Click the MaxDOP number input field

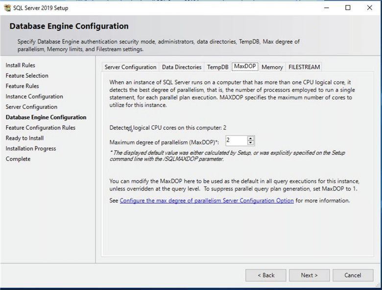236,141
